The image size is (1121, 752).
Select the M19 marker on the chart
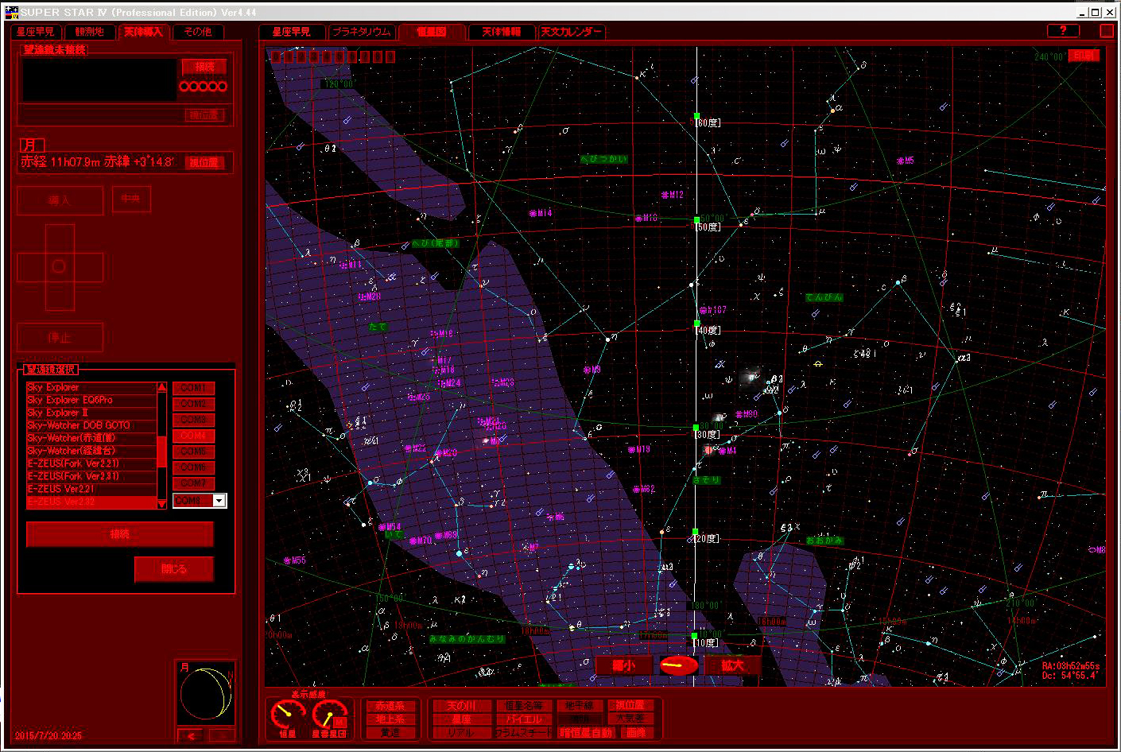point(639,450)
